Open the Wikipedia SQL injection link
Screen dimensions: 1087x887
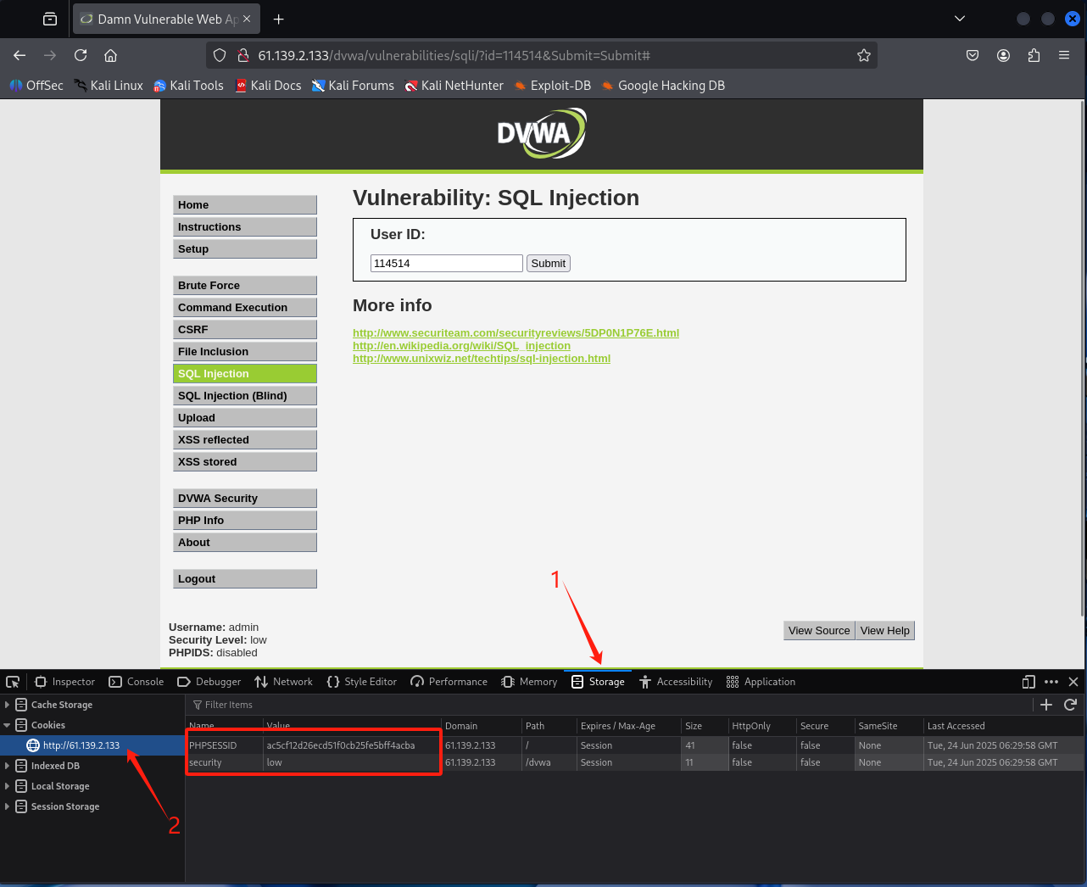tap(461, 345)
